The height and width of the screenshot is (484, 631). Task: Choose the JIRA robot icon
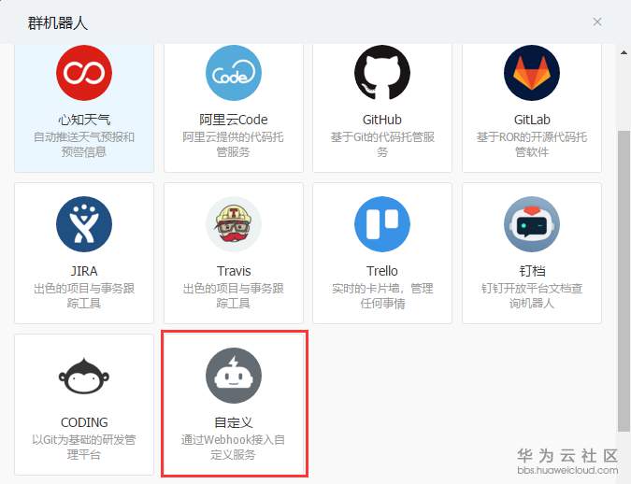click(x=84, y=224)
